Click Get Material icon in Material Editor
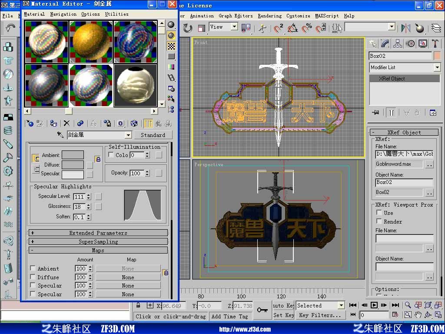The width and height of the screenshot is (445, 334). tap(29, 123)
